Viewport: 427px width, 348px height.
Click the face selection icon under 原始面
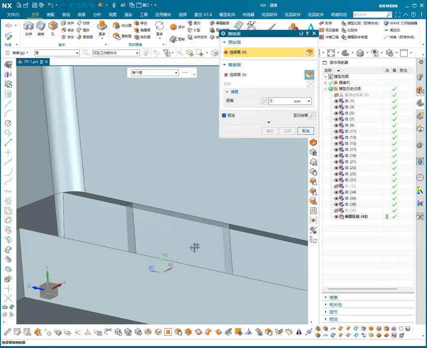(x=309, y=52)
